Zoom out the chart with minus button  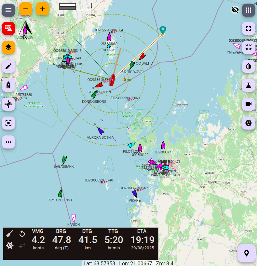[26, 9]
